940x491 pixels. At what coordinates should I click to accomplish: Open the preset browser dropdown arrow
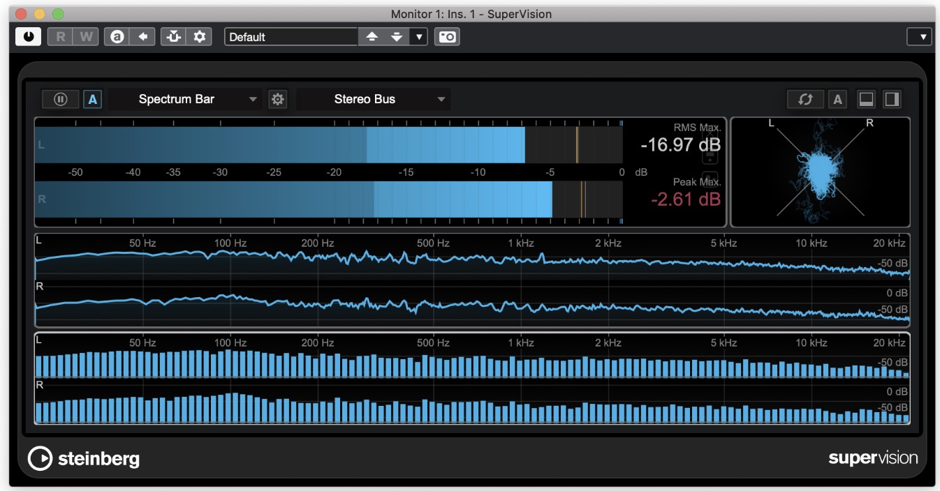tap(419, 37)
